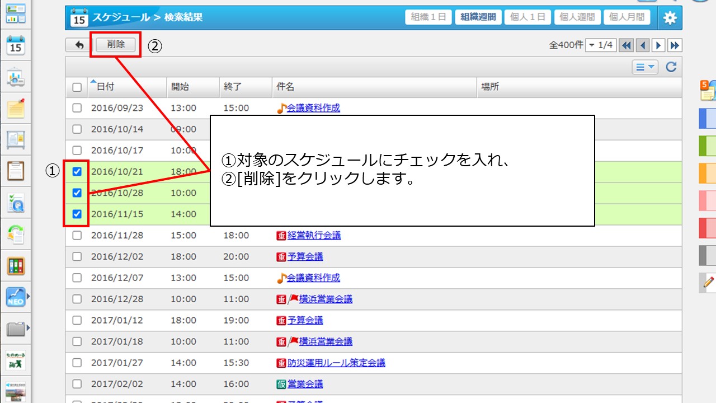The width and height of the screenshot is (716, 403).
Task: Go to the last page of results
Action: 675,45
